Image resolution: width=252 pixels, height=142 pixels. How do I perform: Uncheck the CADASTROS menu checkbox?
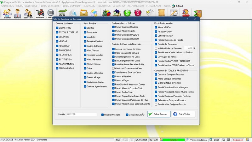tap(57, 28)
